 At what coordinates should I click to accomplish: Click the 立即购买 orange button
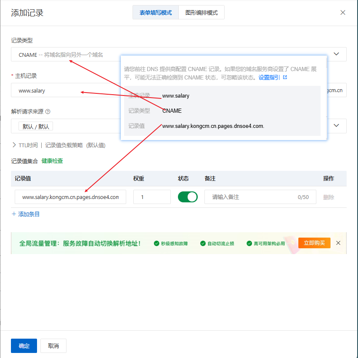pyautogui.click(x=314, y=243)
